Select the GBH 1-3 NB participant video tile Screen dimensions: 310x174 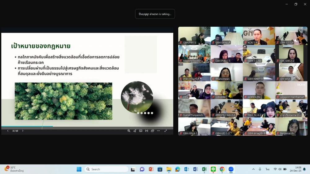pos(259,54)
